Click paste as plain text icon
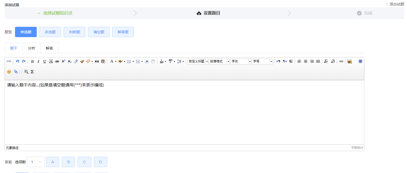Screen dimensions: 407x173 [x=103, y=61]
